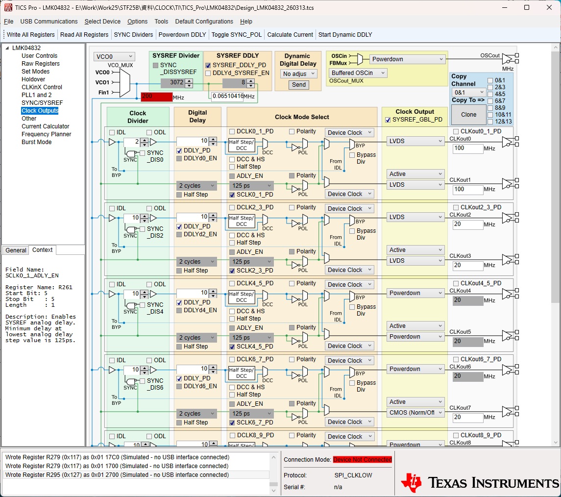Enable SYNC_DIS0 checkbox
This screenshot has height=497, width=561.
[142, 153]
